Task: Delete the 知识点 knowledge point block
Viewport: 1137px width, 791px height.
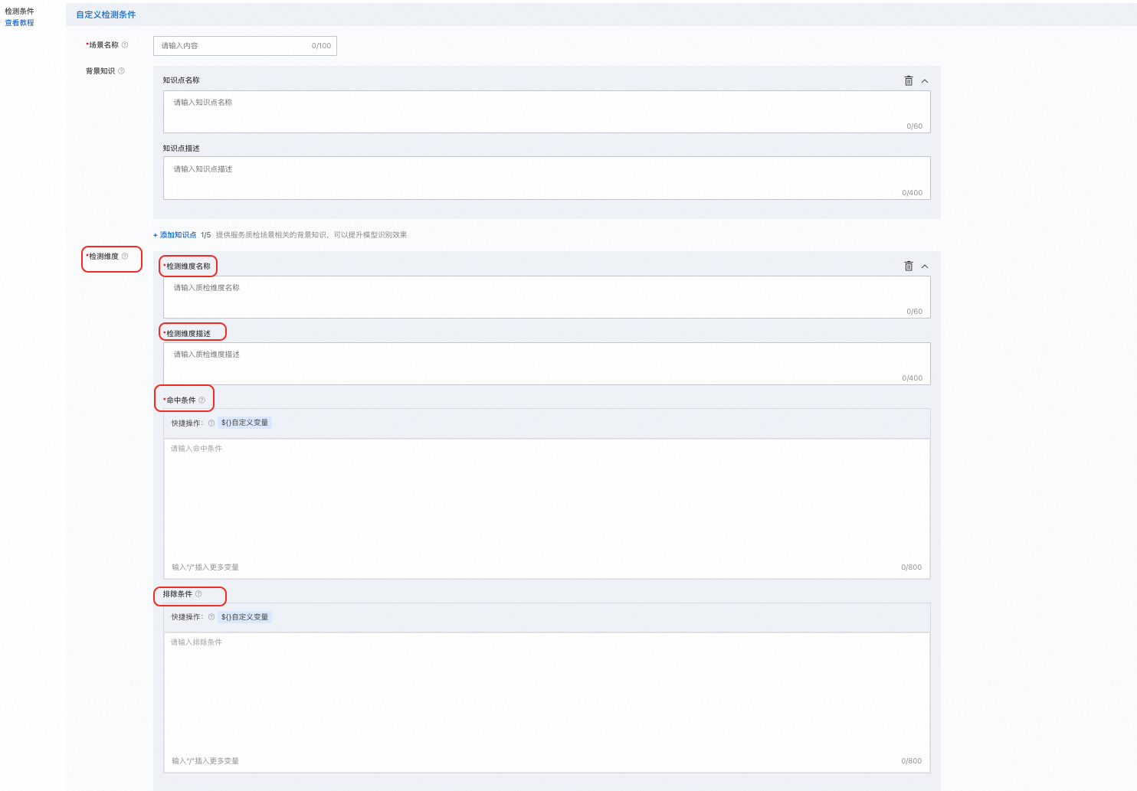Action: coord(909,80)
